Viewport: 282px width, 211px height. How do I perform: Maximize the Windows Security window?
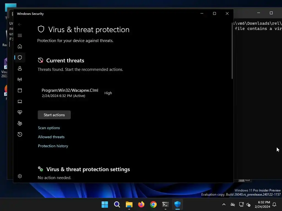pyautogui.click(x=214, y=13)
